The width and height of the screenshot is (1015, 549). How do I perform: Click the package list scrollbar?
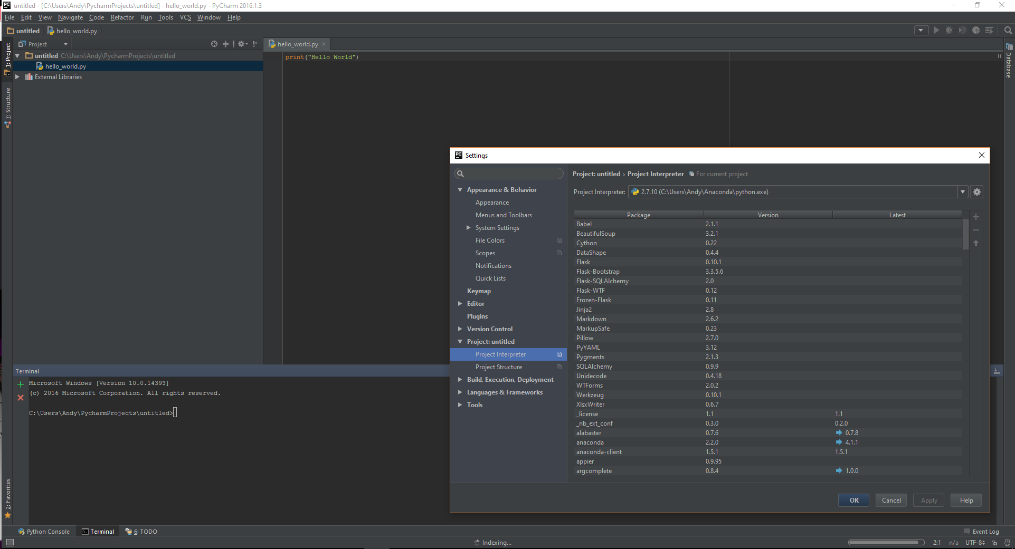click(965, 235)
